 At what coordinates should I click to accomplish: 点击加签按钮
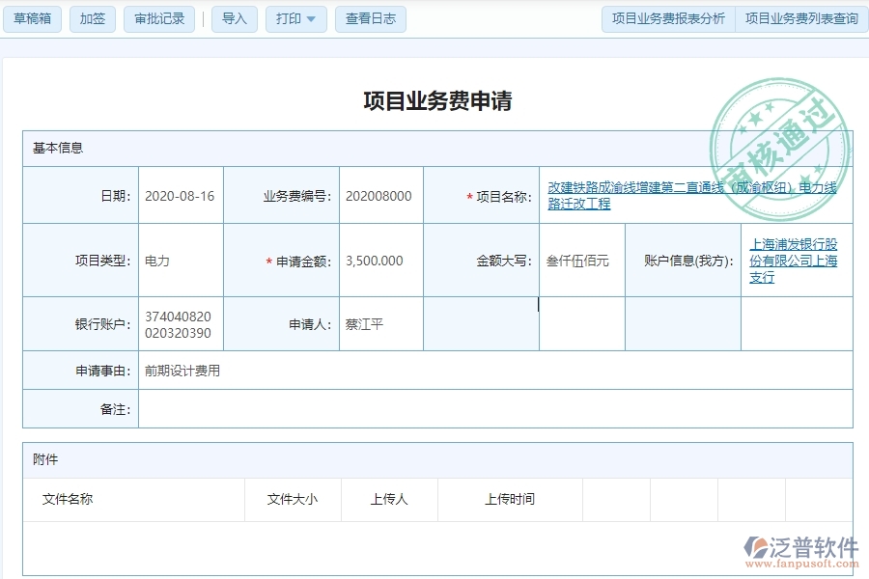[x=92, y=18]
